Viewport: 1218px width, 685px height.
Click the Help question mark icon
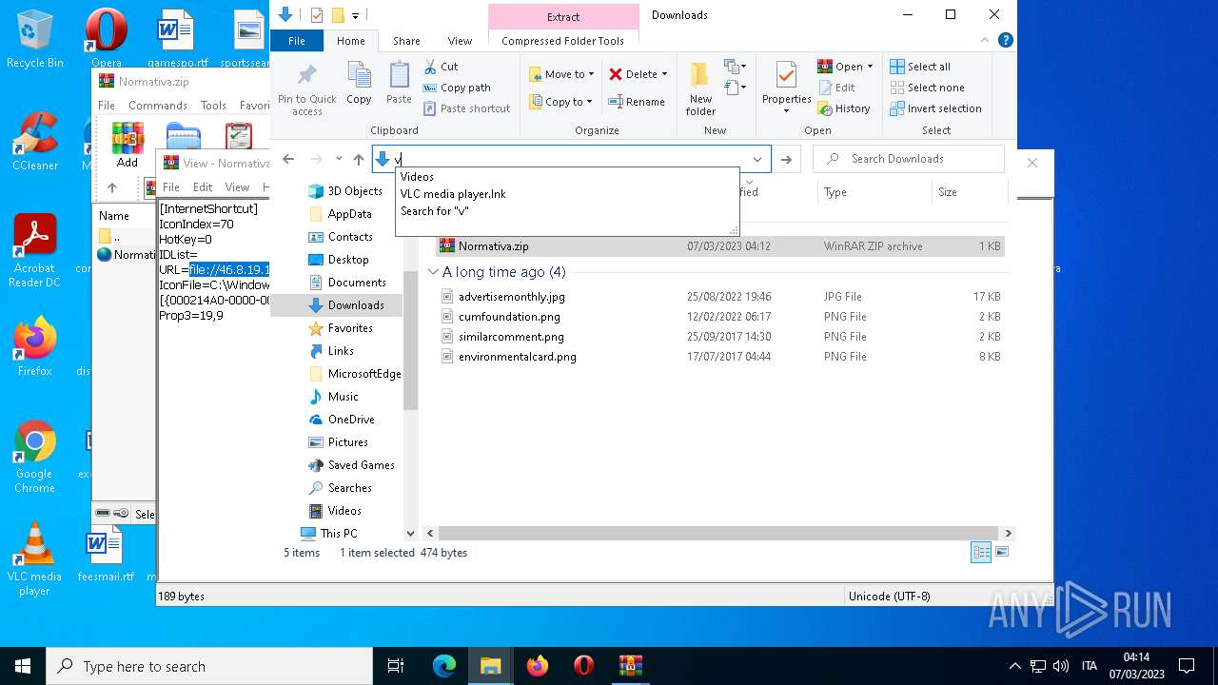tap(1005, 41)
